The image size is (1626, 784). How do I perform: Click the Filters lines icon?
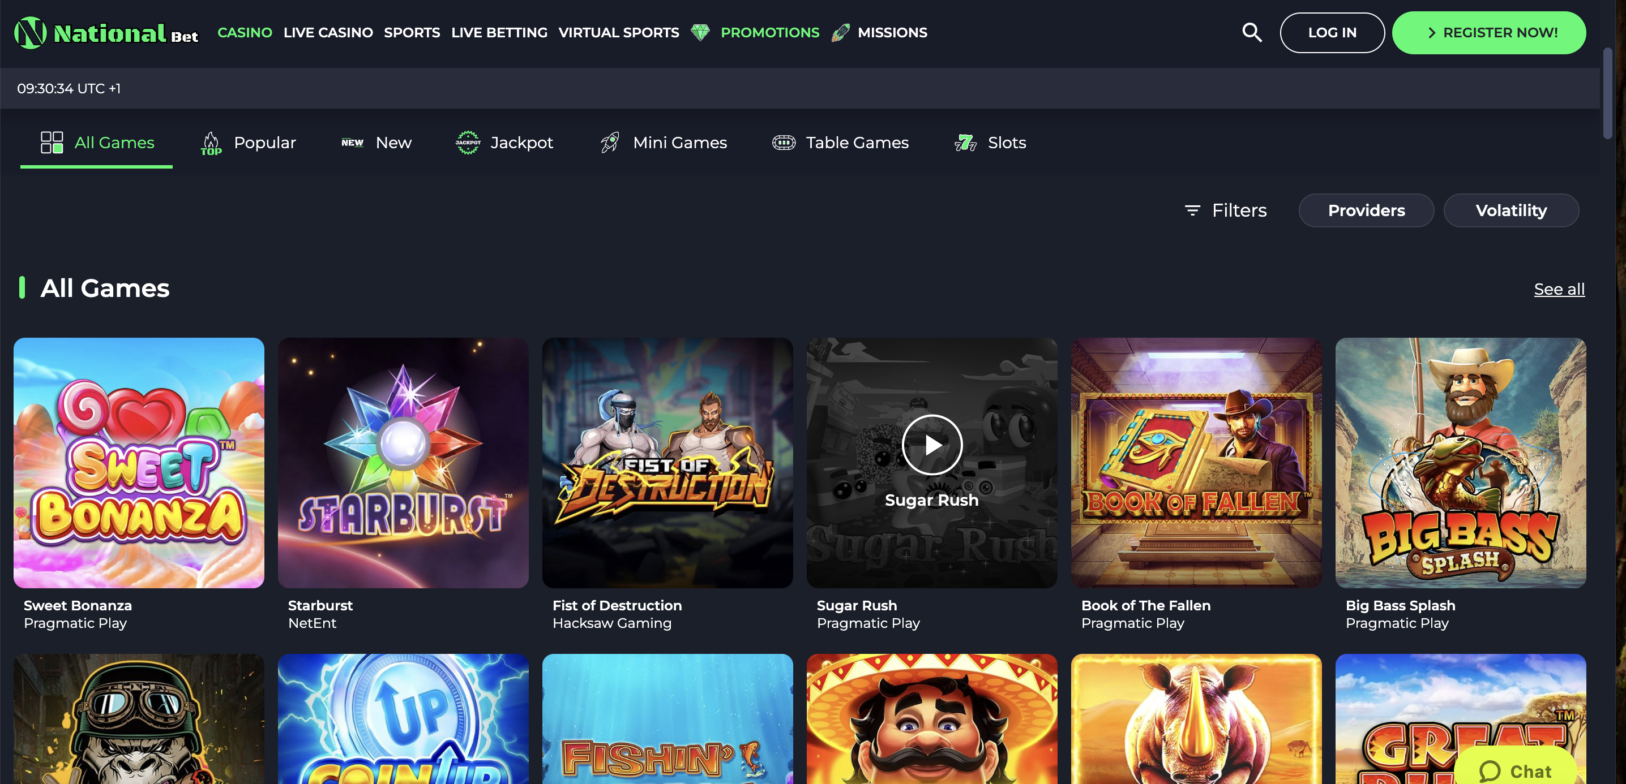click(x=1192, y=210)
